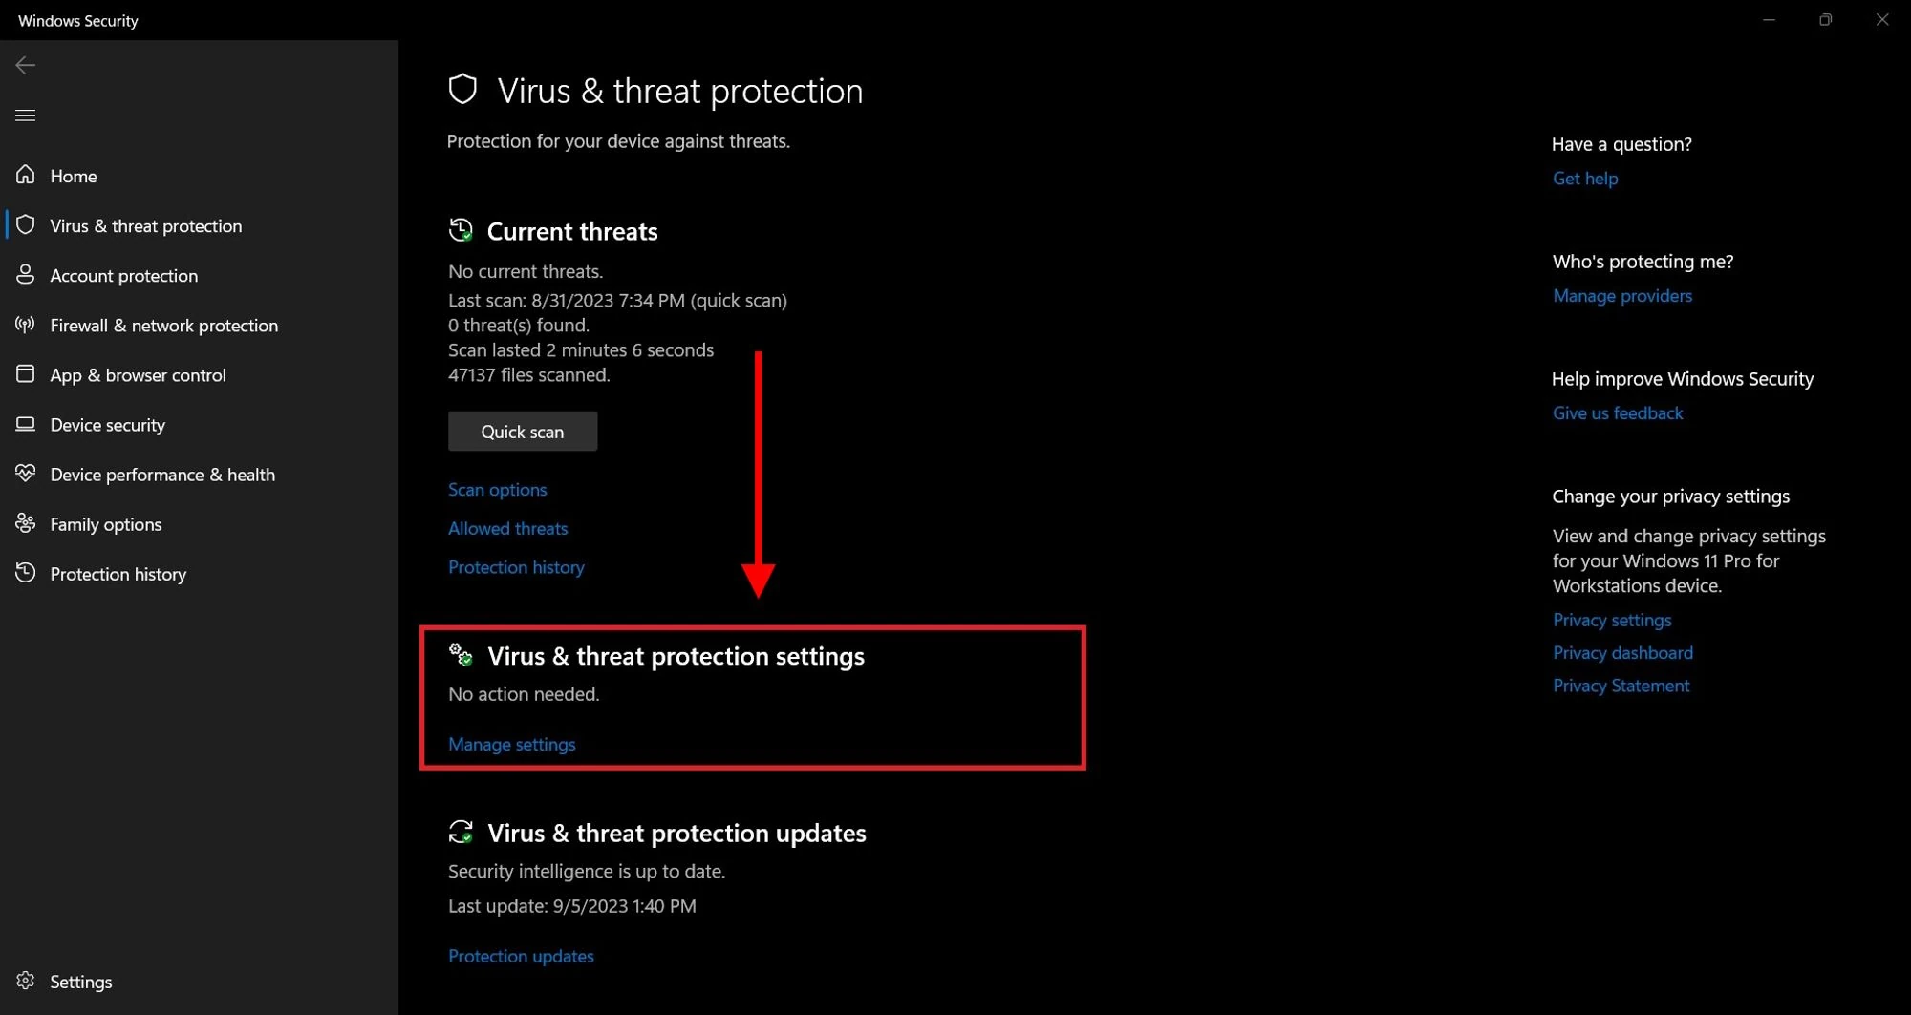
Task: Click the Account protection person icon
Action: point(26,275)
